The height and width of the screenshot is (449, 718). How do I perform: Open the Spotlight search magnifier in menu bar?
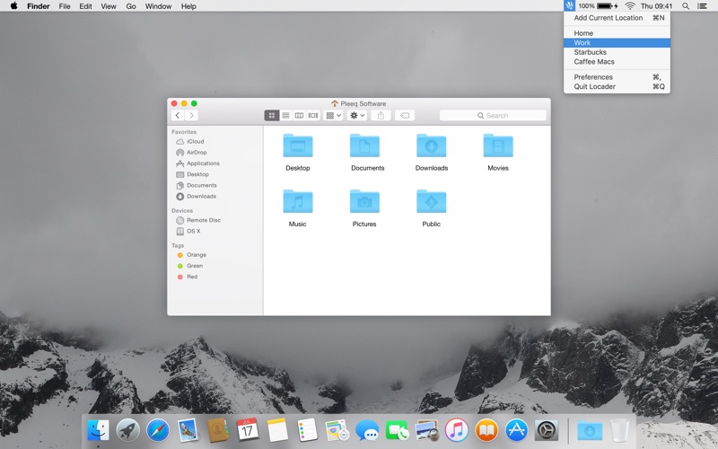point(686,6)
